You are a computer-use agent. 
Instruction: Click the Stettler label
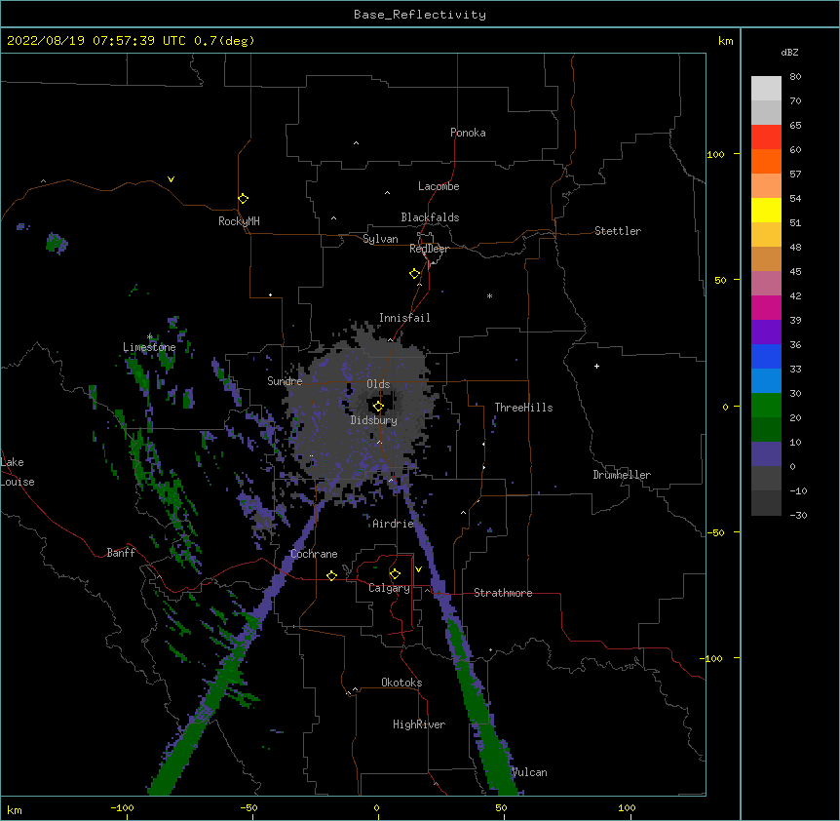tap(618, 231)
